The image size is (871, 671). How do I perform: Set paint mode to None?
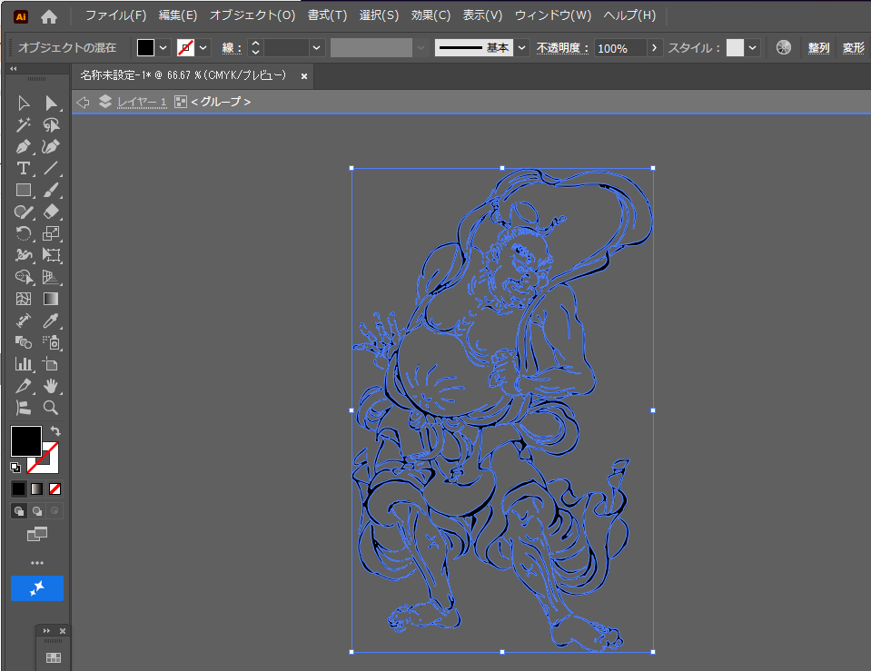(55, 488)
